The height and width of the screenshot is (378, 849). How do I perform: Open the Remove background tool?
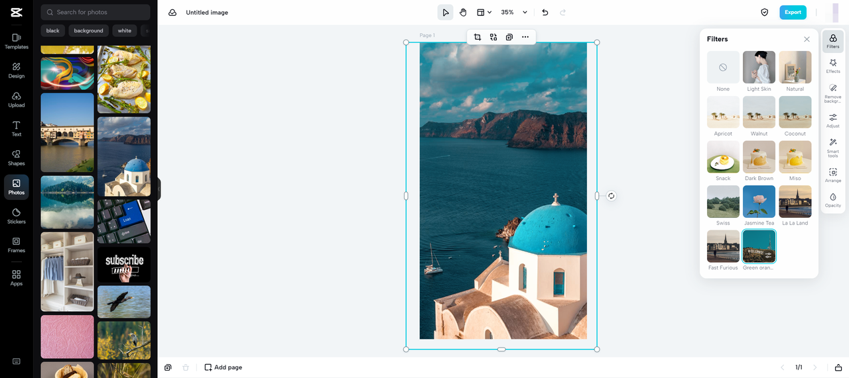coord(833,93)
